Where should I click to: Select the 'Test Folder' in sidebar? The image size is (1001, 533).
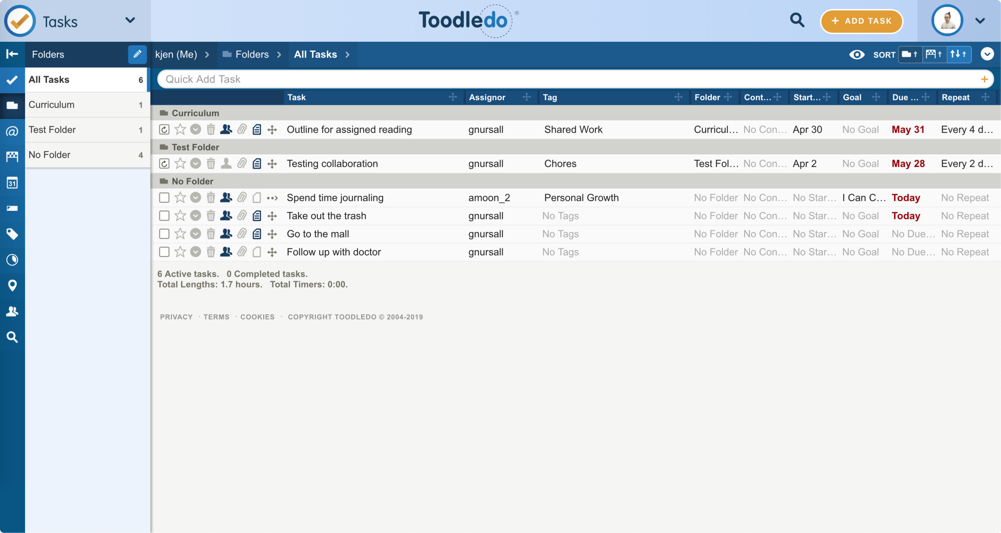click(x=88, y=130)
